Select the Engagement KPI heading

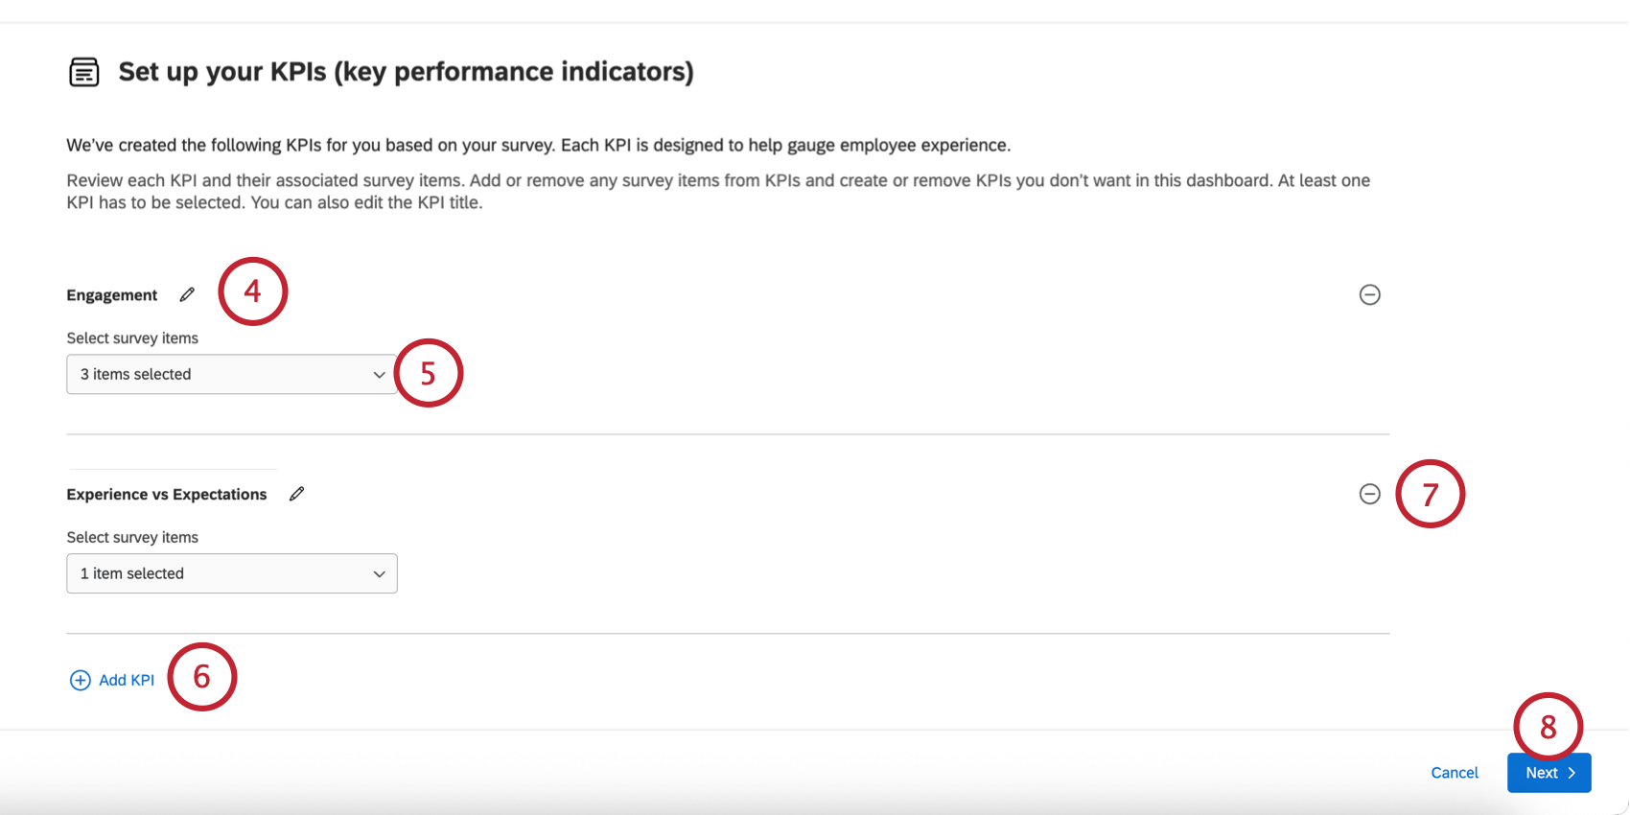coord(111,294)
